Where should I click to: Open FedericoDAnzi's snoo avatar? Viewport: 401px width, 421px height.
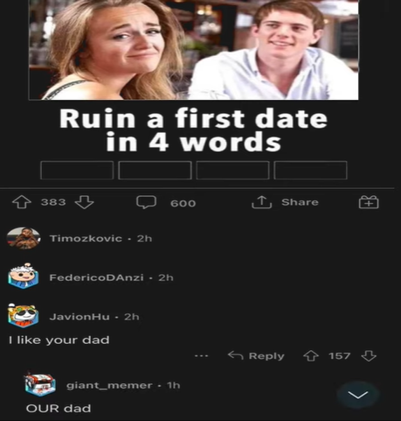point(24,276)
